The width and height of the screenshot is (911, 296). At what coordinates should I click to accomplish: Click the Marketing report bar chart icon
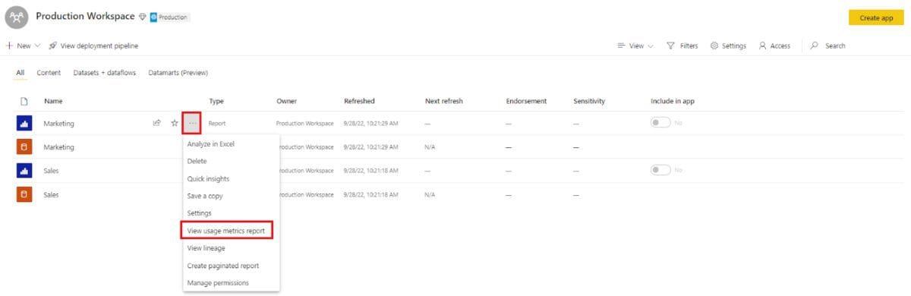pos(24,122)
